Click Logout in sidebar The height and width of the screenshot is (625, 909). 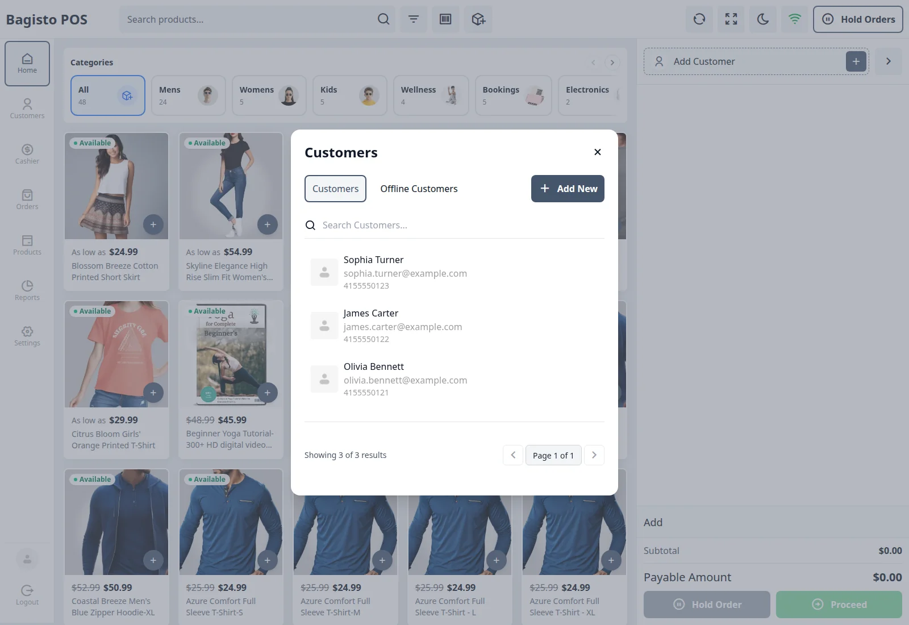(x=27, y=595)
